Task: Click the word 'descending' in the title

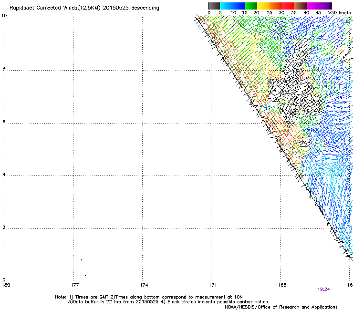Action: 145,8
